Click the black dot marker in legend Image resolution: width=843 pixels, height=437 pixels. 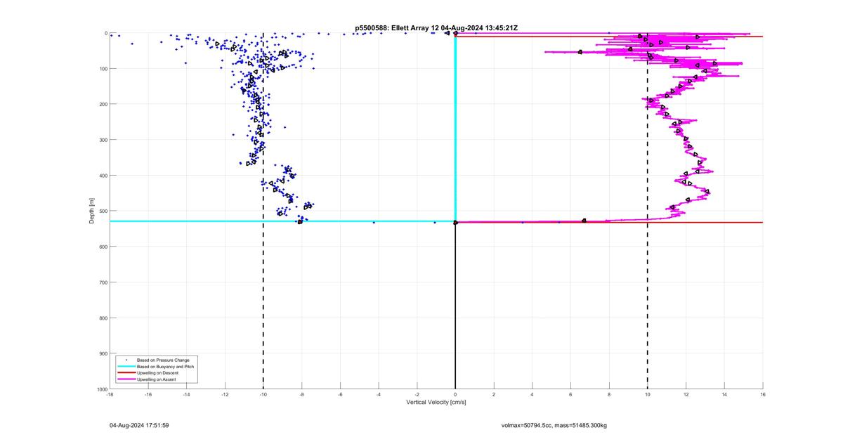pos(126,360)
